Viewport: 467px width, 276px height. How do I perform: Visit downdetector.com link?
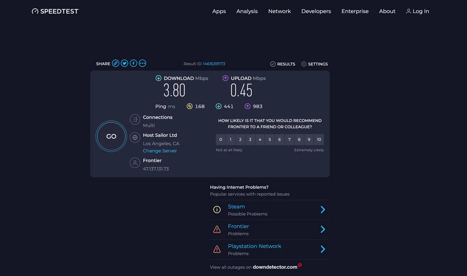(x=275, y=267)
